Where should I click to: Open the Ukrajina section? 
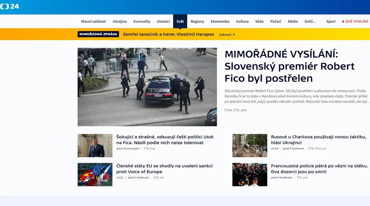pos(120,22)
